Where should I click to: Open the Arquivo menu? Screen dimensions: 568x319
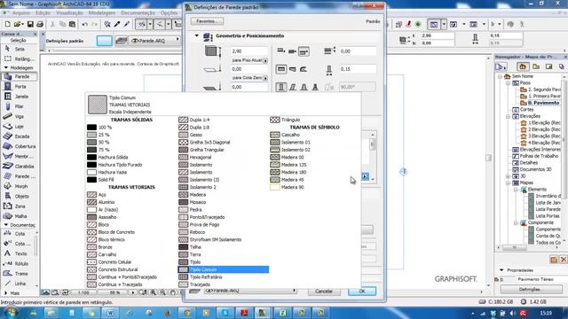click(21, 13)
